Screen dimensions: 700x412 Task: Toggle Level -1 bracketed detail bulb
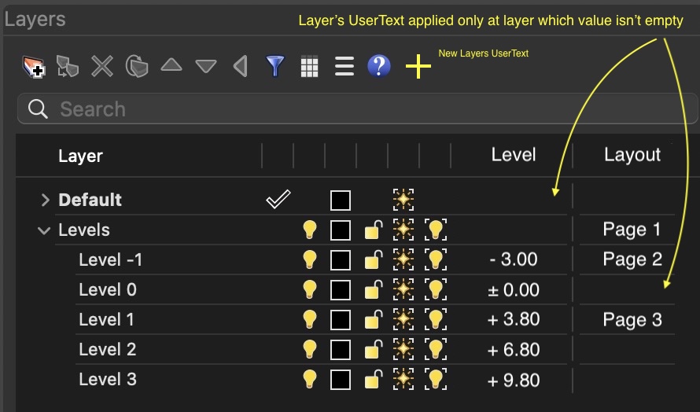tap(435, 259)
